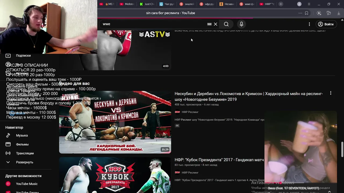Image resolution: width=344 pixels, height=193 pixels.
Task: Open 'Подписки' in YouTube sidebar
Action: [x=23, y=55]
